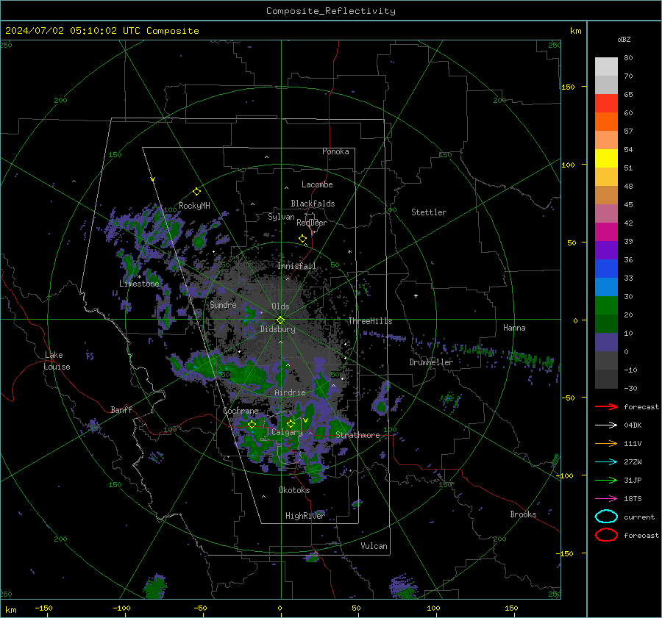The width and height of the screenshot is (662, 618).
Task: Click the Brooks label
Action: click(x=523, y=514)
